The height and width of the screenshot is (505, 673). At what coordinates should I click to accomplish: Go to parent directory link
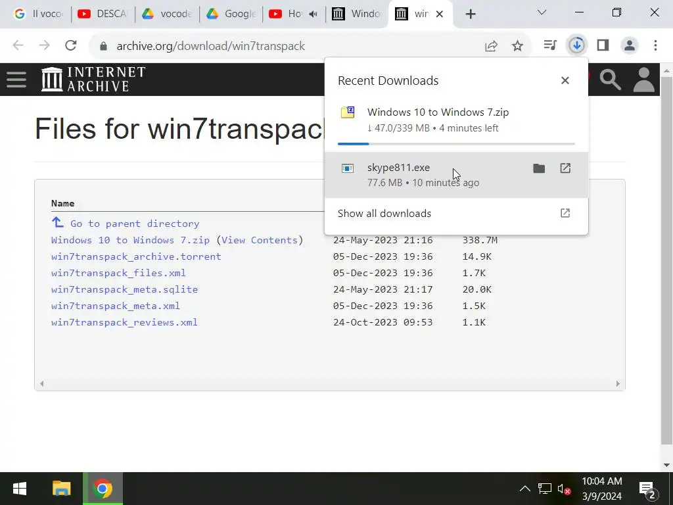pos(135,224)
